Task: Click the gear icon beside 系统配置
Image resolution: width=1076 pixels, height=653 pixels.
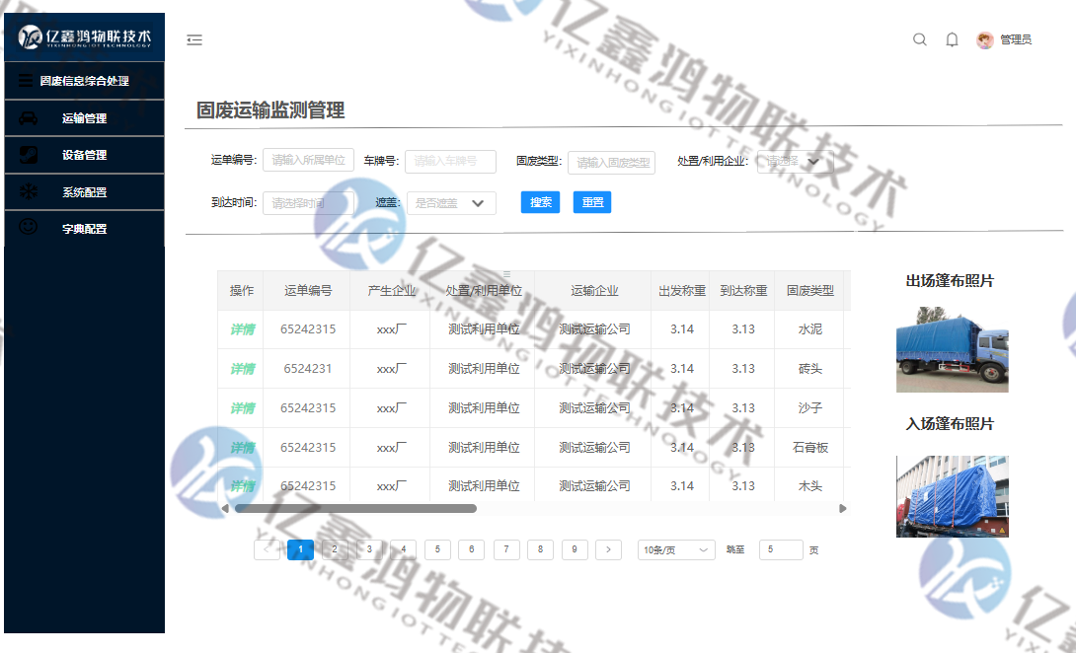Action: pos(28,191)
